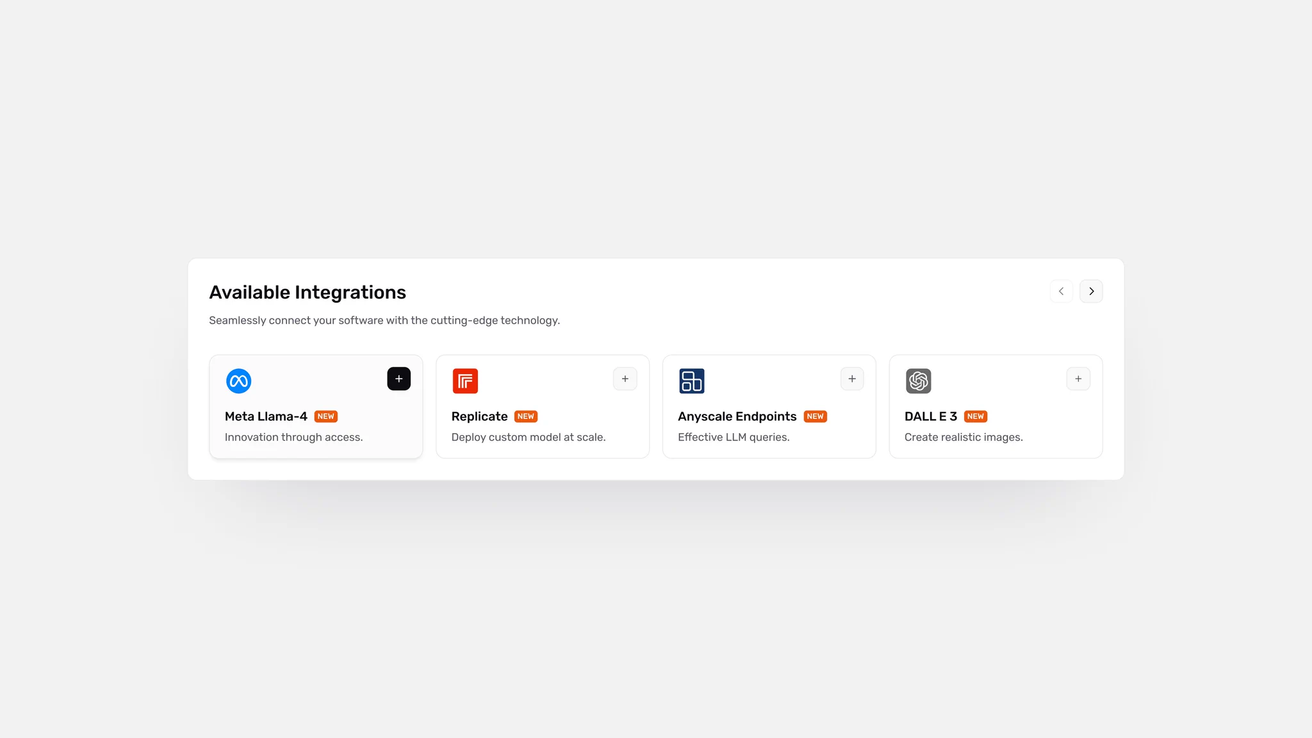This screenshot has height=738, width=1312.
Task: Add the Replicate integration using plus button
Action: (625, 379)
